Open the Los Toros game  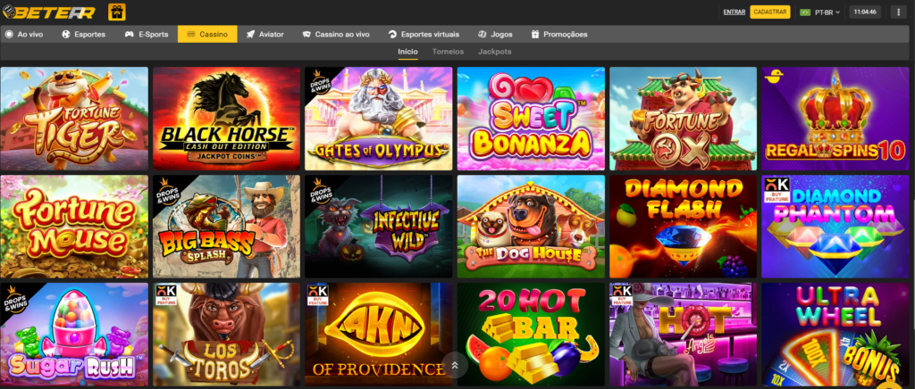(x=226, y=335)
